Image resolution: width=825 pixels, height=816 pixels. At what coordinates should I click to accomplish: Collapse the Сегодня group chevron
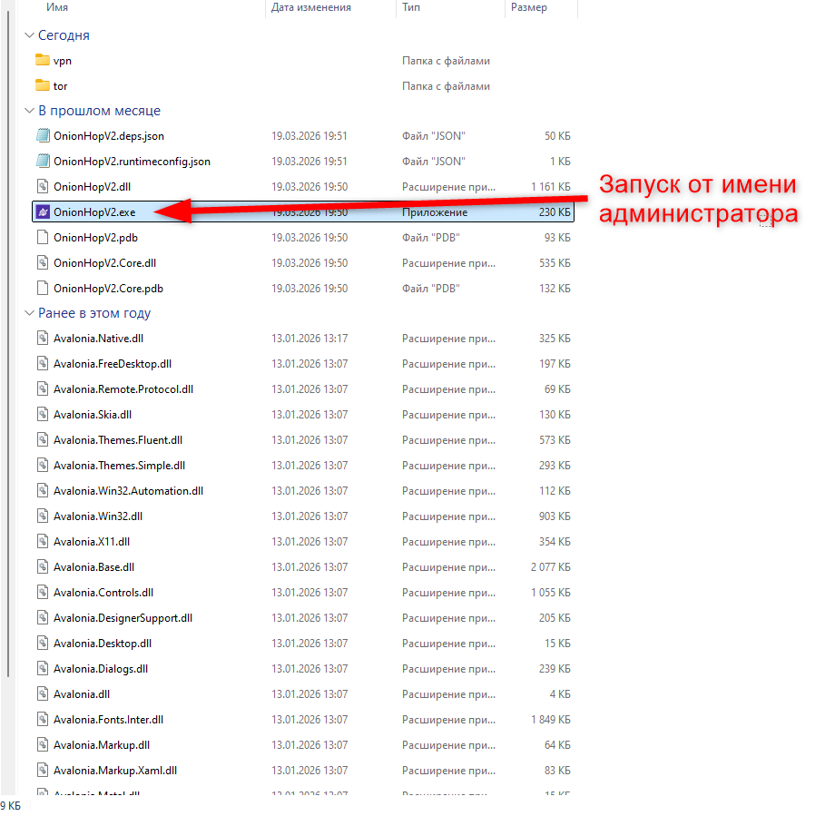tap(29, 35)
